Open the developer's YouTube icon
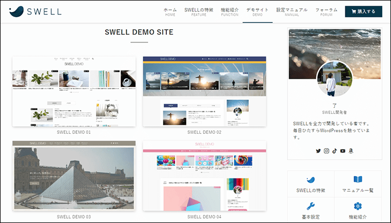This screenshot has height=223, width=391. [343, 151]
